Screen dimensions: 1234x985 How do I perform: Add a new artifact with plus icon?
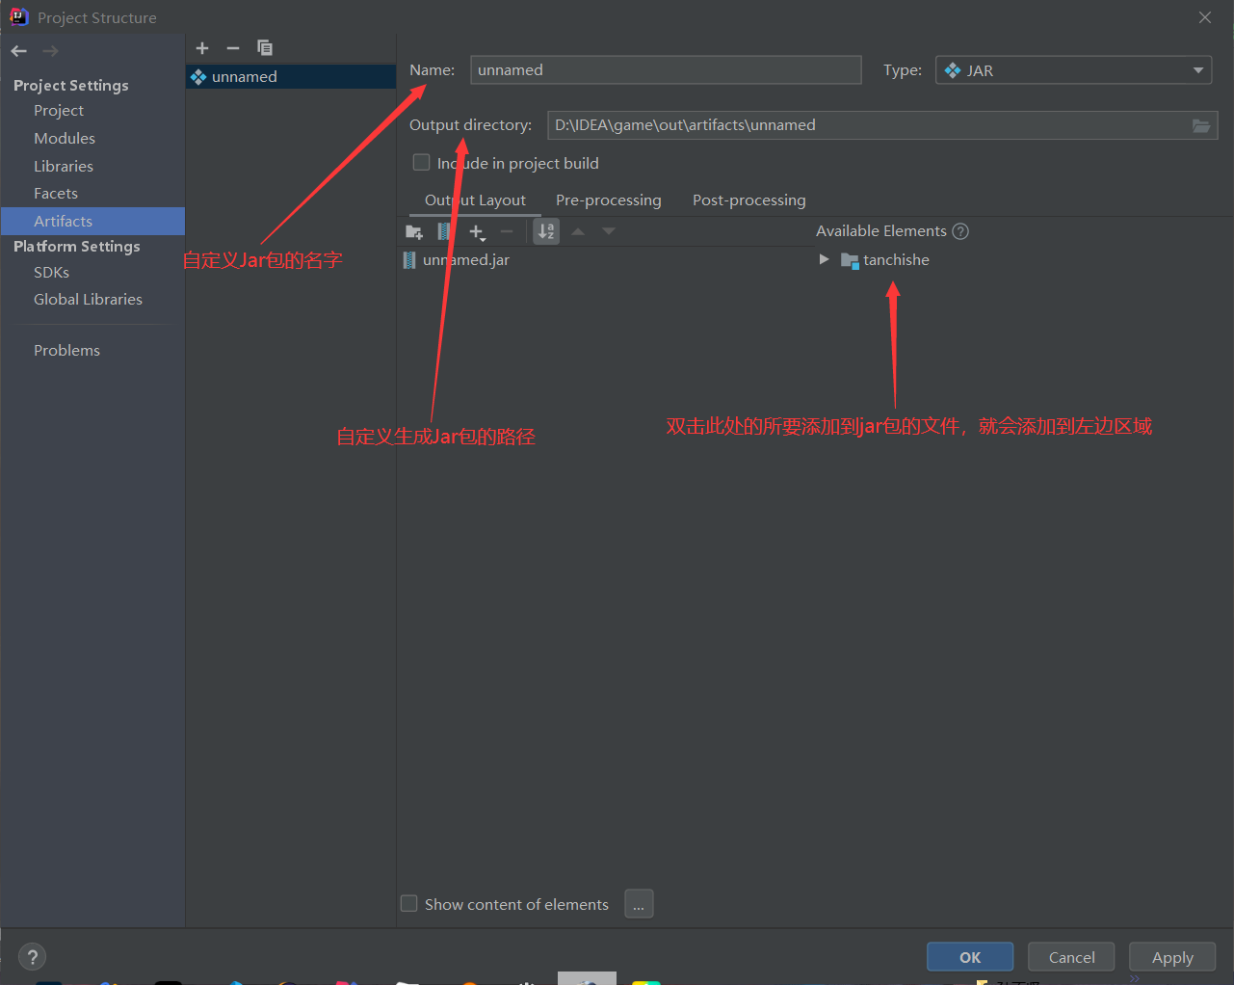click(202, 48)
